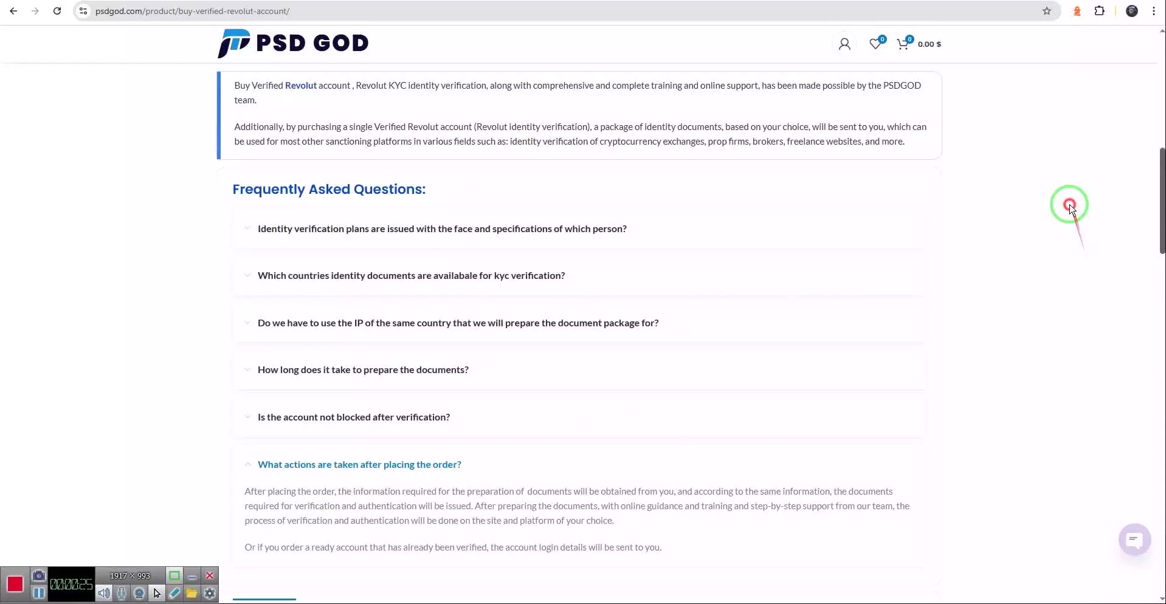
Task: Click the scrollbar up arrow
Action: pos(1162,30)
